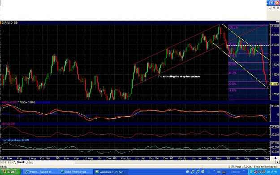Click the 100.0% Fibonacci level label

tap(233, 27)
